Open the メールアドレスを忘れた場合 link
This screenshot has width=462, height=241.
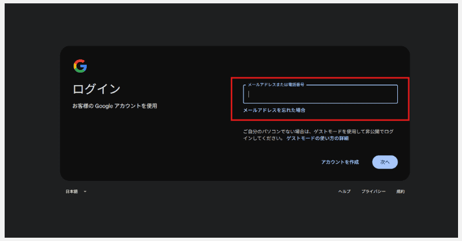pyautogui.click(x=274, y=110)
